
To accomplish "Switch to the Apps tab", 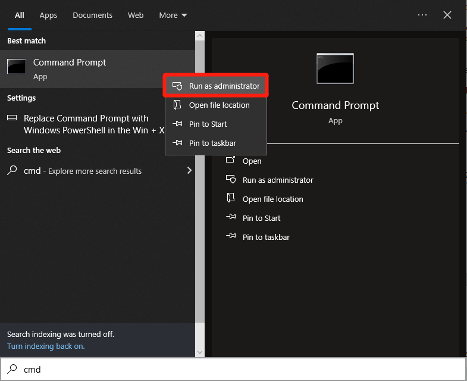I will (x=48, y=15).
